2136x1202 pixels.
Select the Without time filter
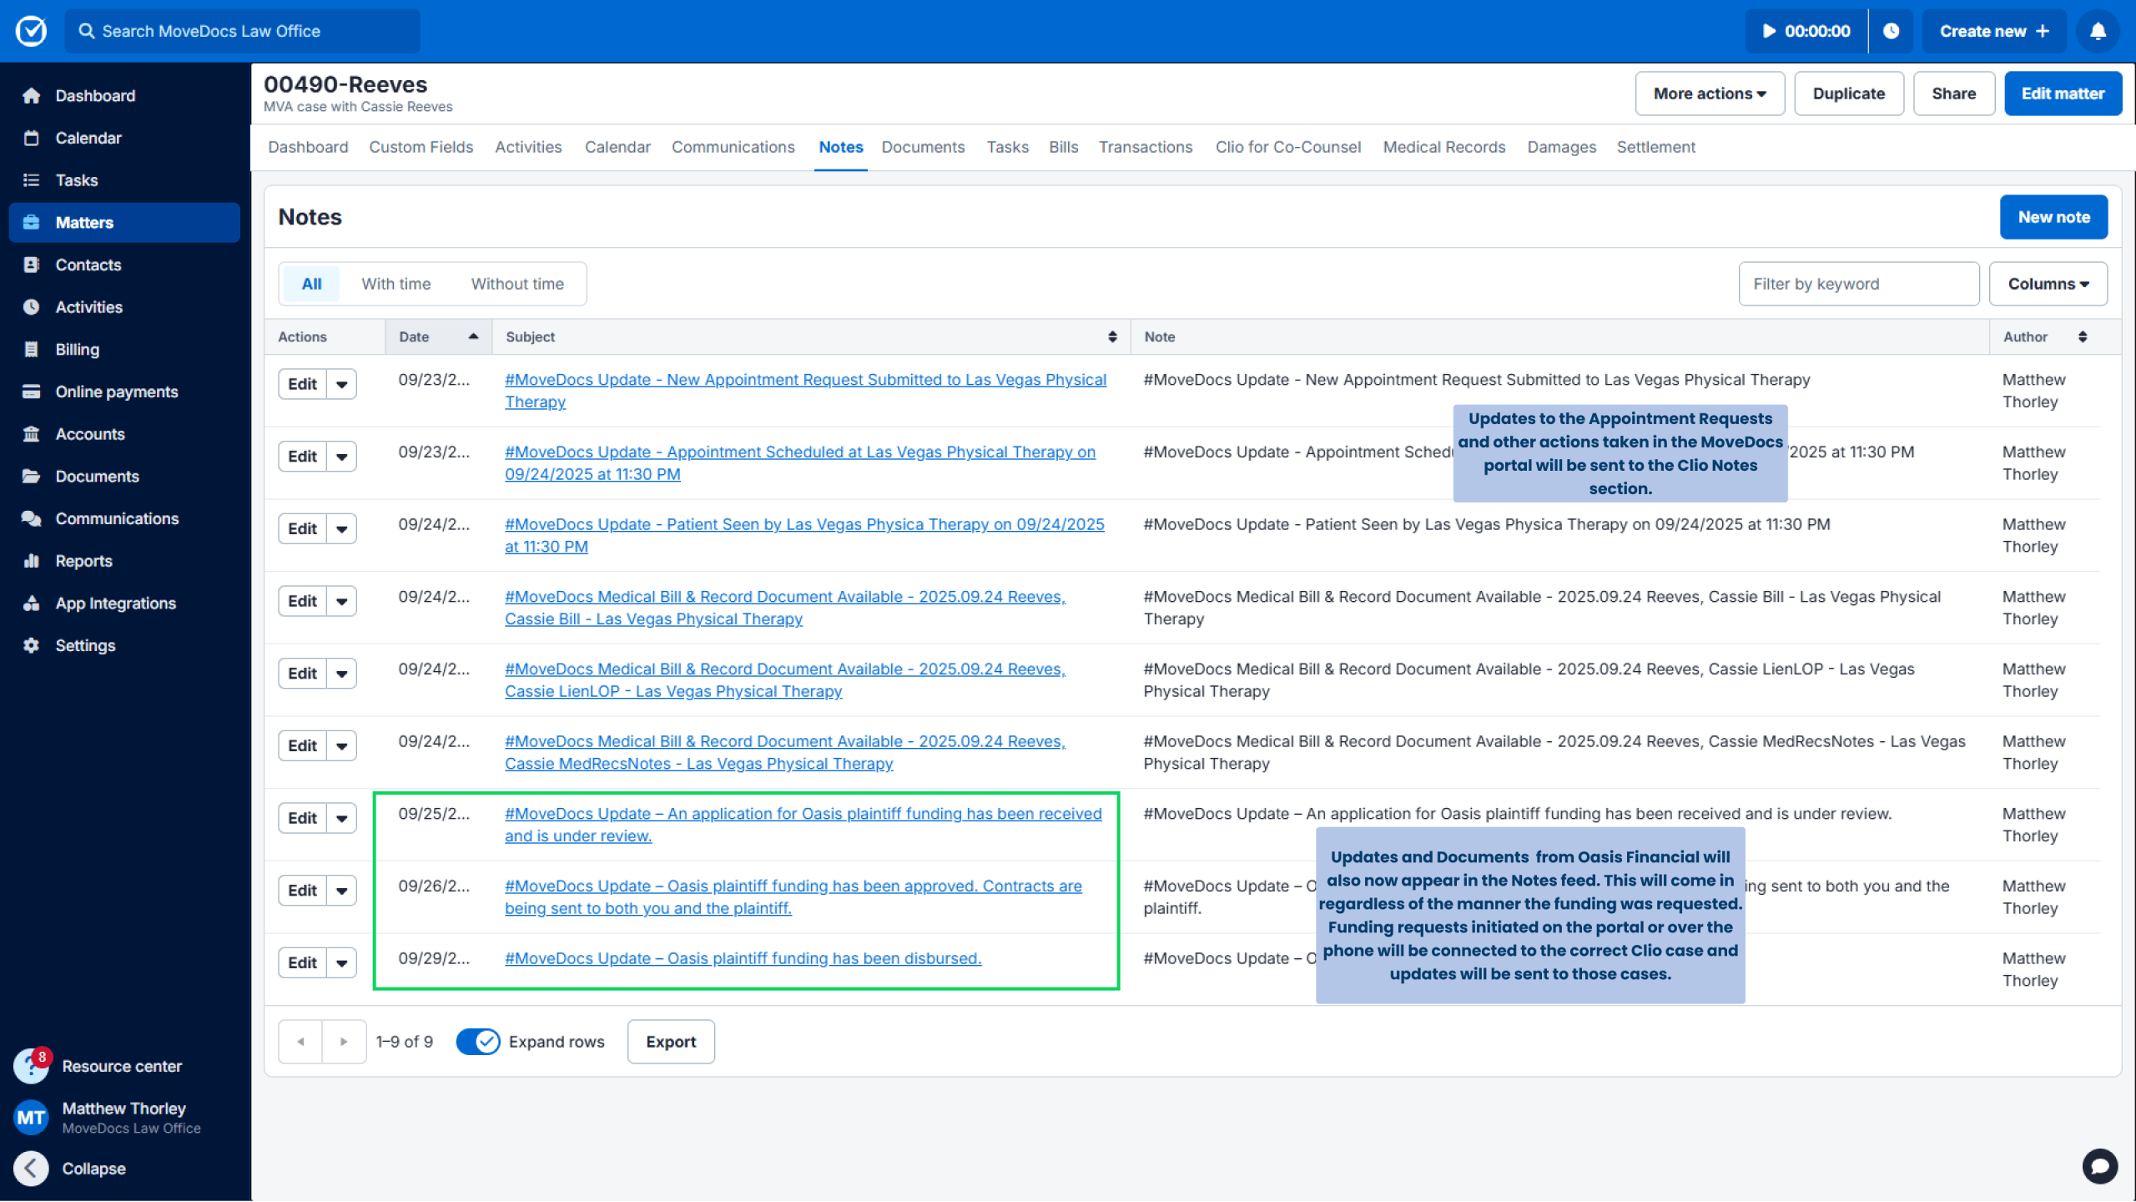[517, 284]
